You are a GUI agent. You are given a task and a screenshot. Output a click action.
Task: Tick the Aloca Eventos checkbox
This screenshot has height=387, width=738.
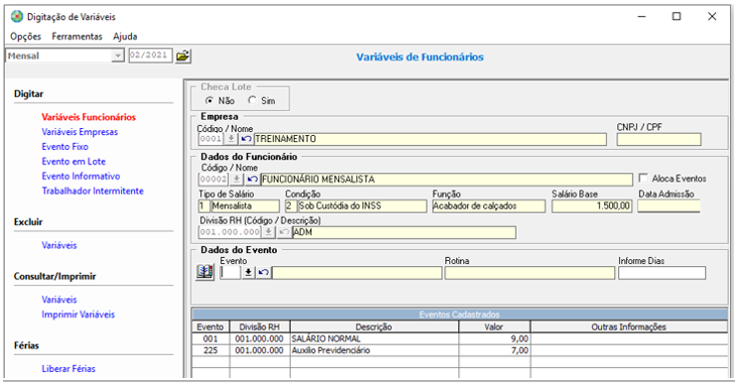[x=643, y=178]
